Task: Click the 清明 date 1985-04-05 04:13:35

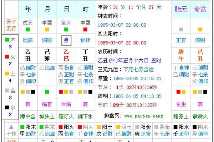Action: pyautogui.click(x=137, y=96)
